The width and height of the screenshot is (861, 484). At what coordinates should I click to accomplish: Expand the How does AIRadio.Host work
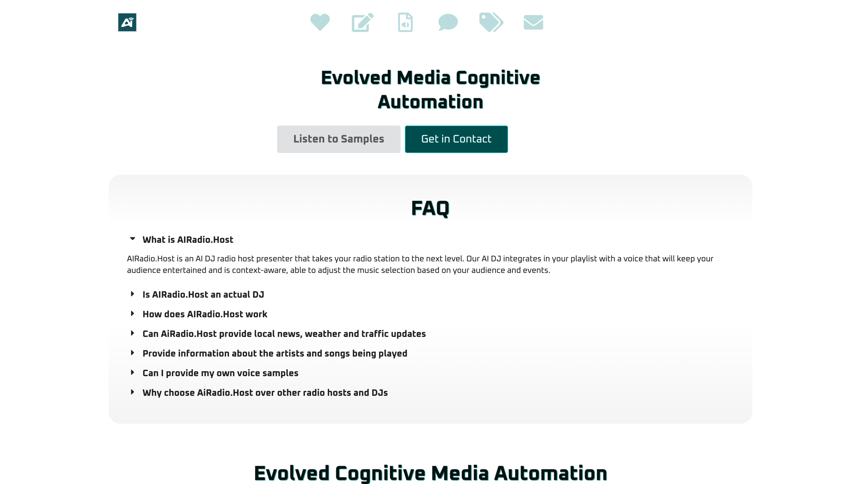click(x=204, y=314)
